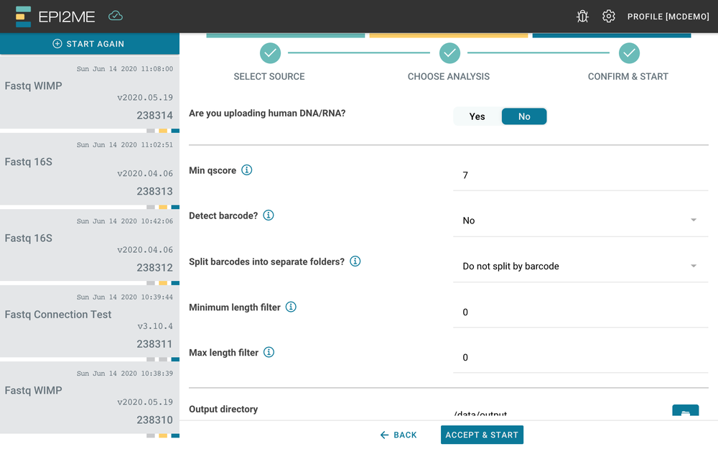This screenshot has height=449, width=718.
Task: Go to CONFIRM & START step checkmark
Action: [x=629, y=53]
